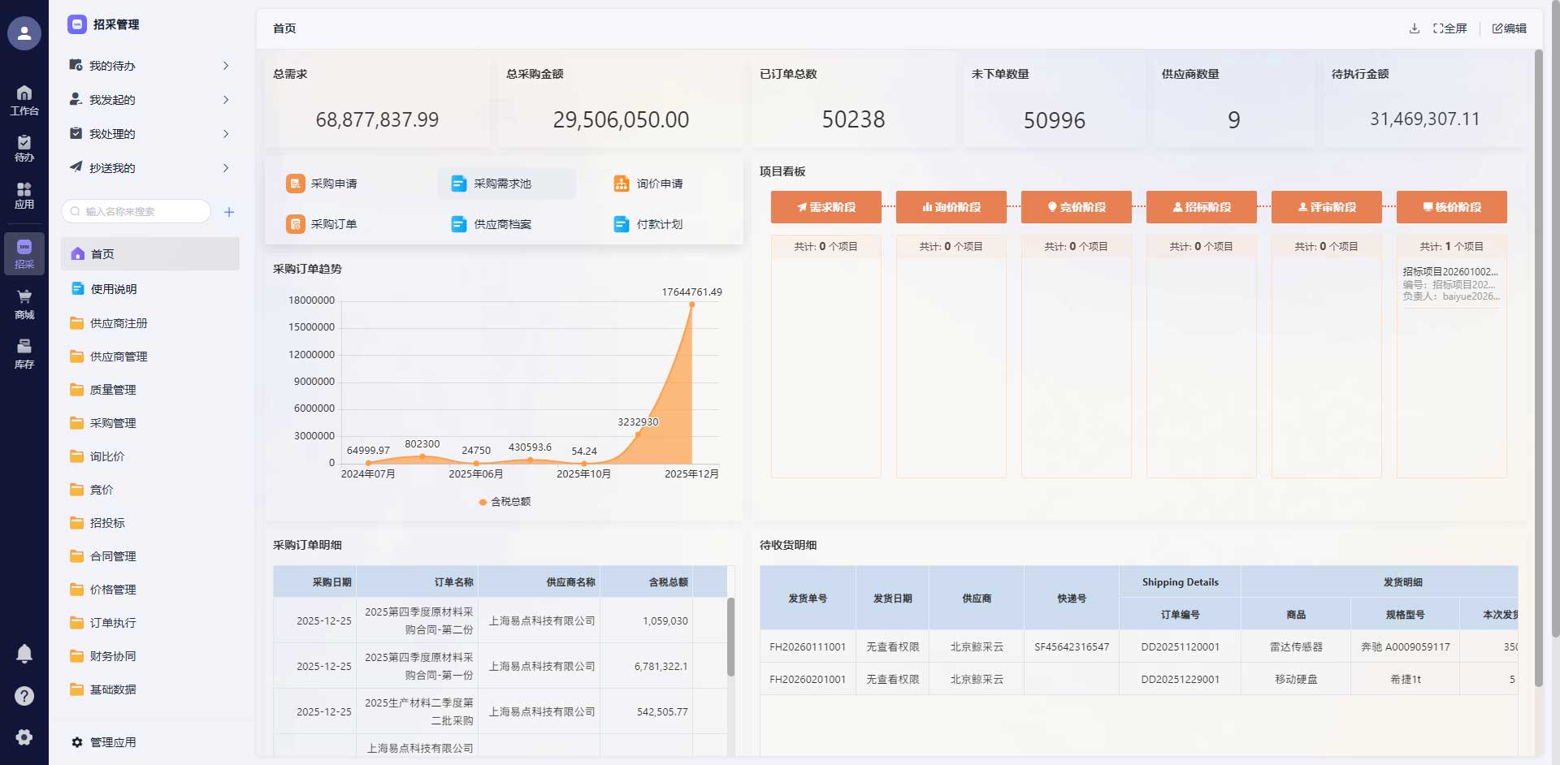1560x765 pixels.
Task: Open the 询比价 folder
Action: pos(150,456)
